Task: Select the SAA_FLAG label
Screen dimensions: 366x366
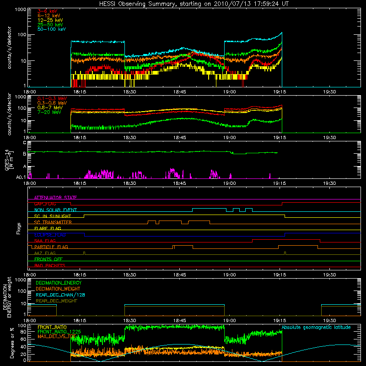Action: 45,241
